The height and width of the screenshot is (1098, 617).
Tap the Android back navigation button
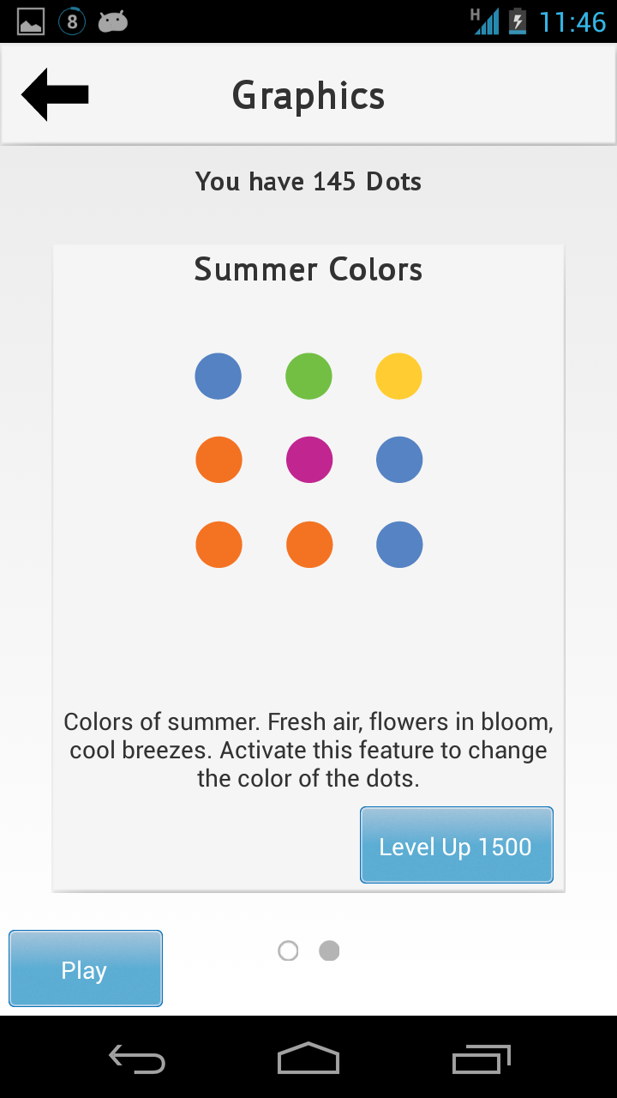(137, 1059)
